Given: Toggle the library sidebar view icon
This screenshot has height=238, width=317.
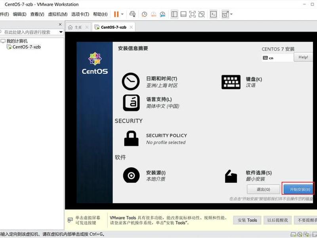Looking at the screenshot, I should click(174, 14).
